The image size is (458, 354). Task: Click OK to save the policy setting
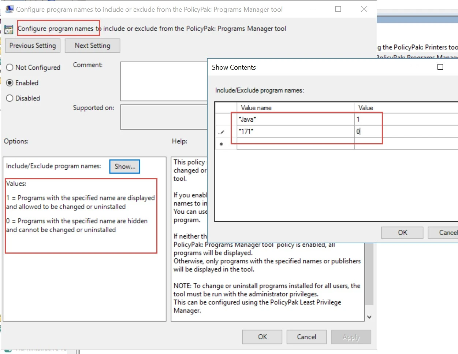(x=262, y=337)
